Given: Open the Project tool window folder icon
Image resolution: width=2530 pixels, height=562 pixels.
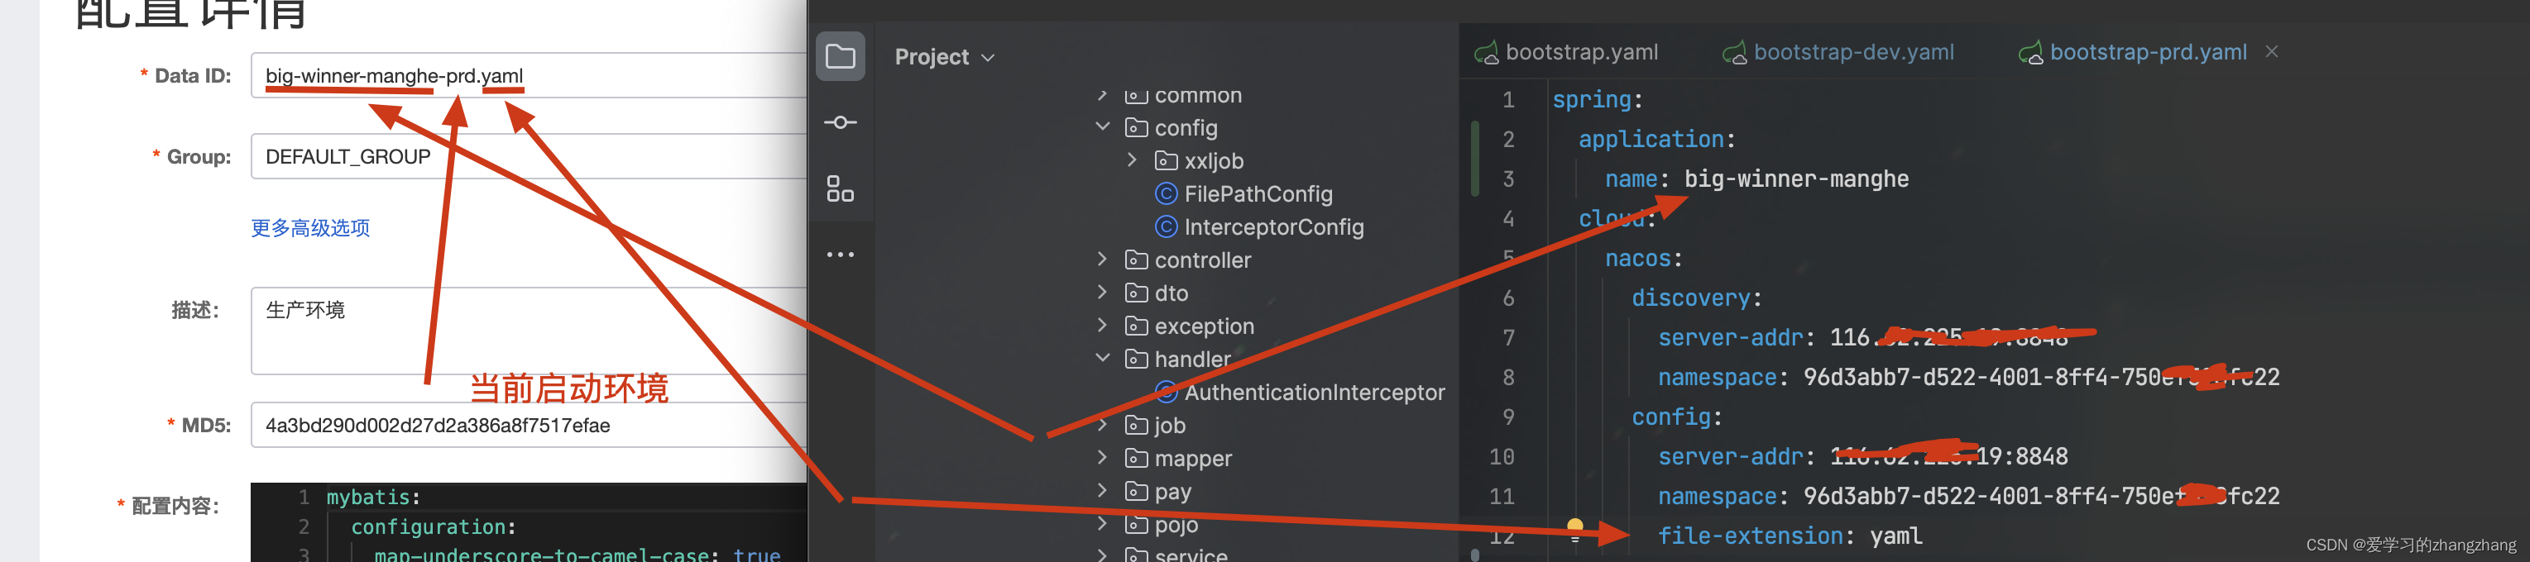Looking at the screenshot, I should pos(840,56).
